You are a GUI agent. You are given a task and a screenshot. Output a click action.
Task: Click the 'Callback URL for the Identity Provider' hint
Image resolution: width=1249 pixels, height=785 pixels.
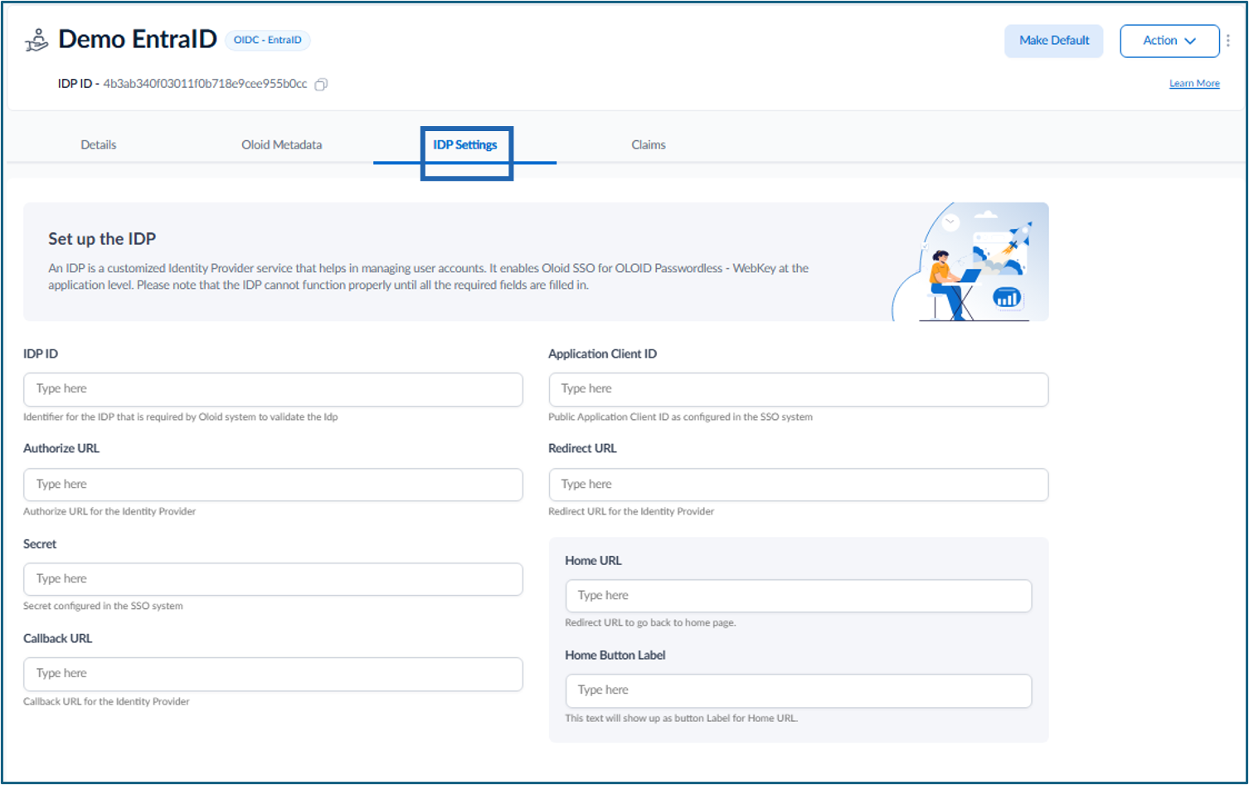click(x=106, y=702)
